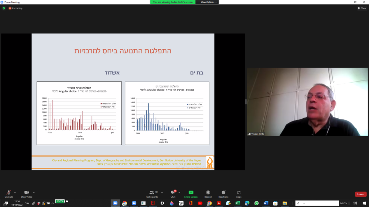Open the View Options dropdown

pyautogui.click(x=208, y=2)
